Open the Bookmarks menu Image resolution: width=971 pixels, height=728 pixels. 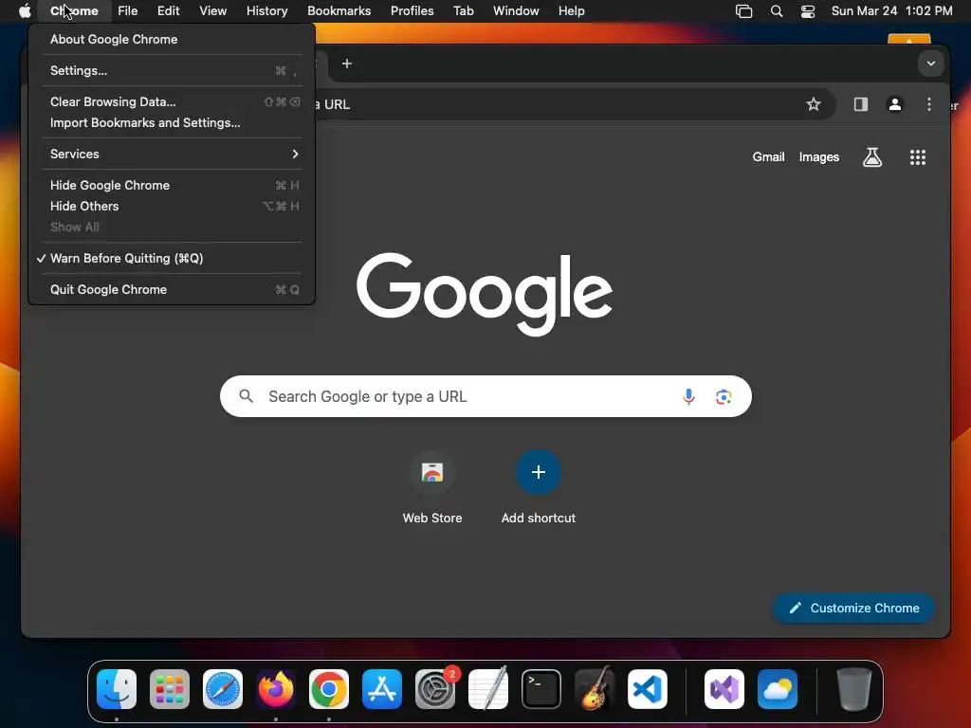coord(339,10)
